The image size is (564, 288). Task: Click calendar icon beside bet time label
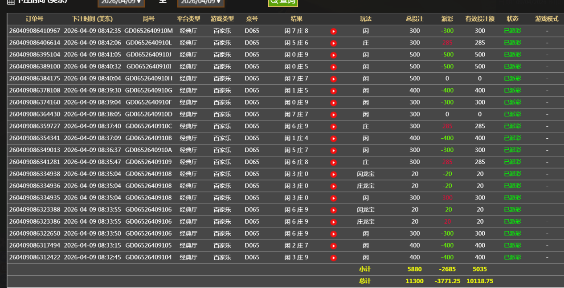[11, 2]
